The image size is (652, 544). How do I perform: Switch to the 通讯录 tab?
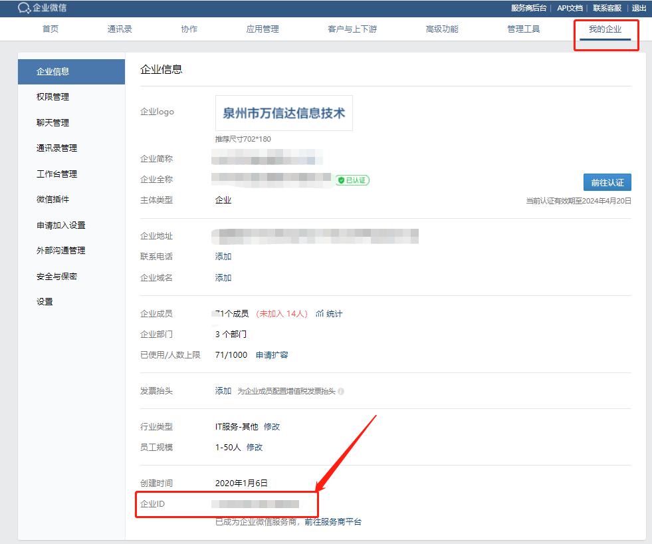(120, 29)
